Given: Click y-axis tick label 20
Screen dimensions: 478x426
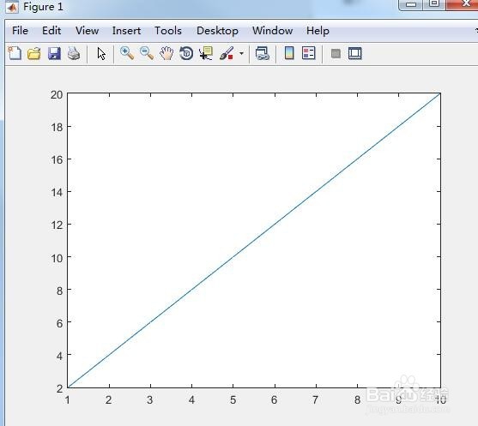Looking at the screenshot, I should coord(57,94).
